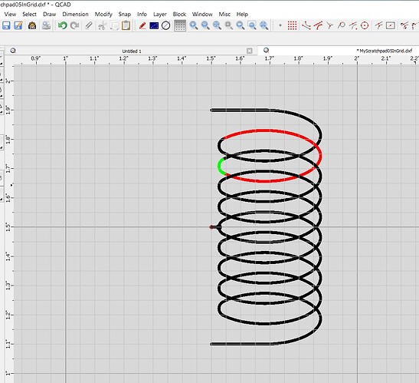
Task: Click the green arc segment of spiral
Action: pyautogui.click(x=221, y=166)
